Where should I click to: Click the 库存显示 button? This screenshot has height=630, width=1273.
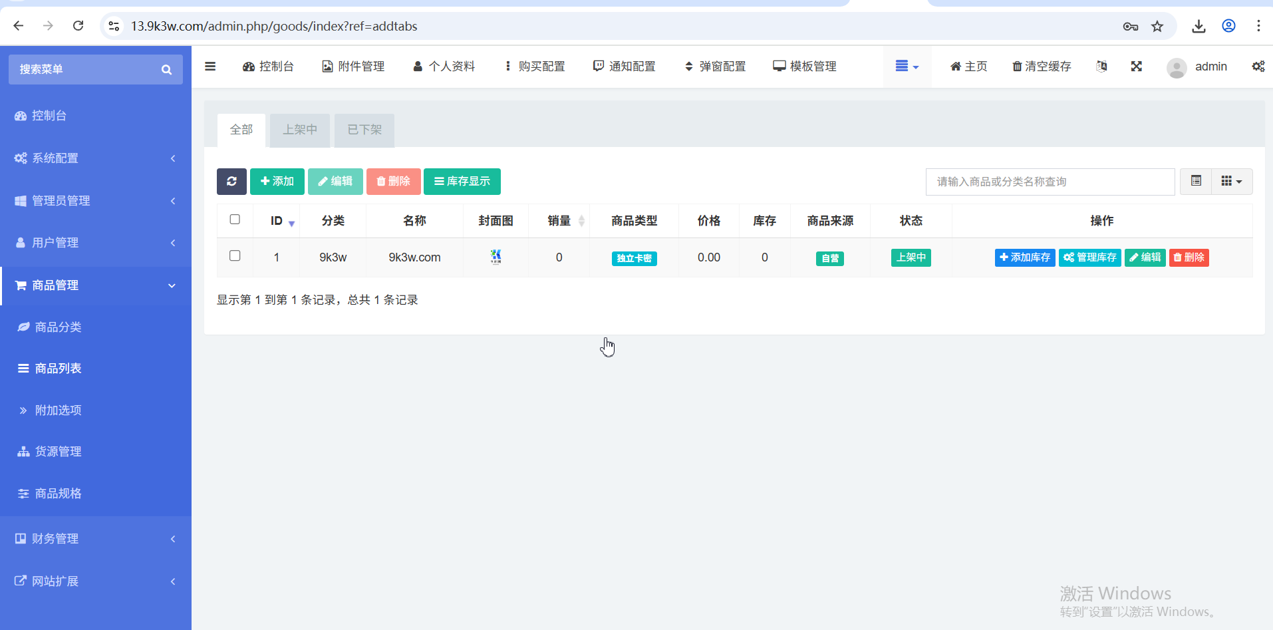coord(462,182)
